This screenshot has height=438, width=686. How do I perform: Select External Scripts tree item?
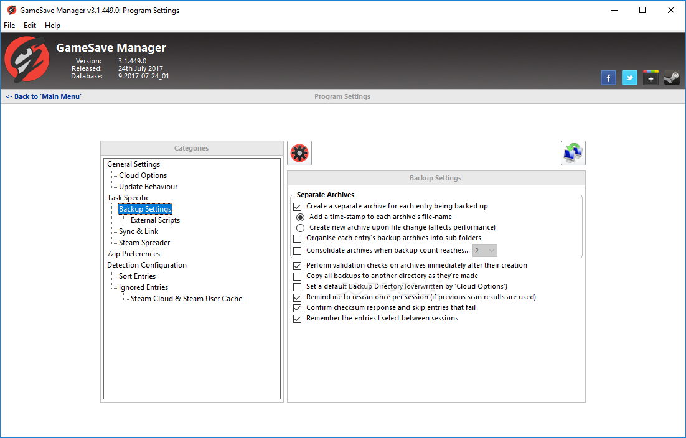155,220
